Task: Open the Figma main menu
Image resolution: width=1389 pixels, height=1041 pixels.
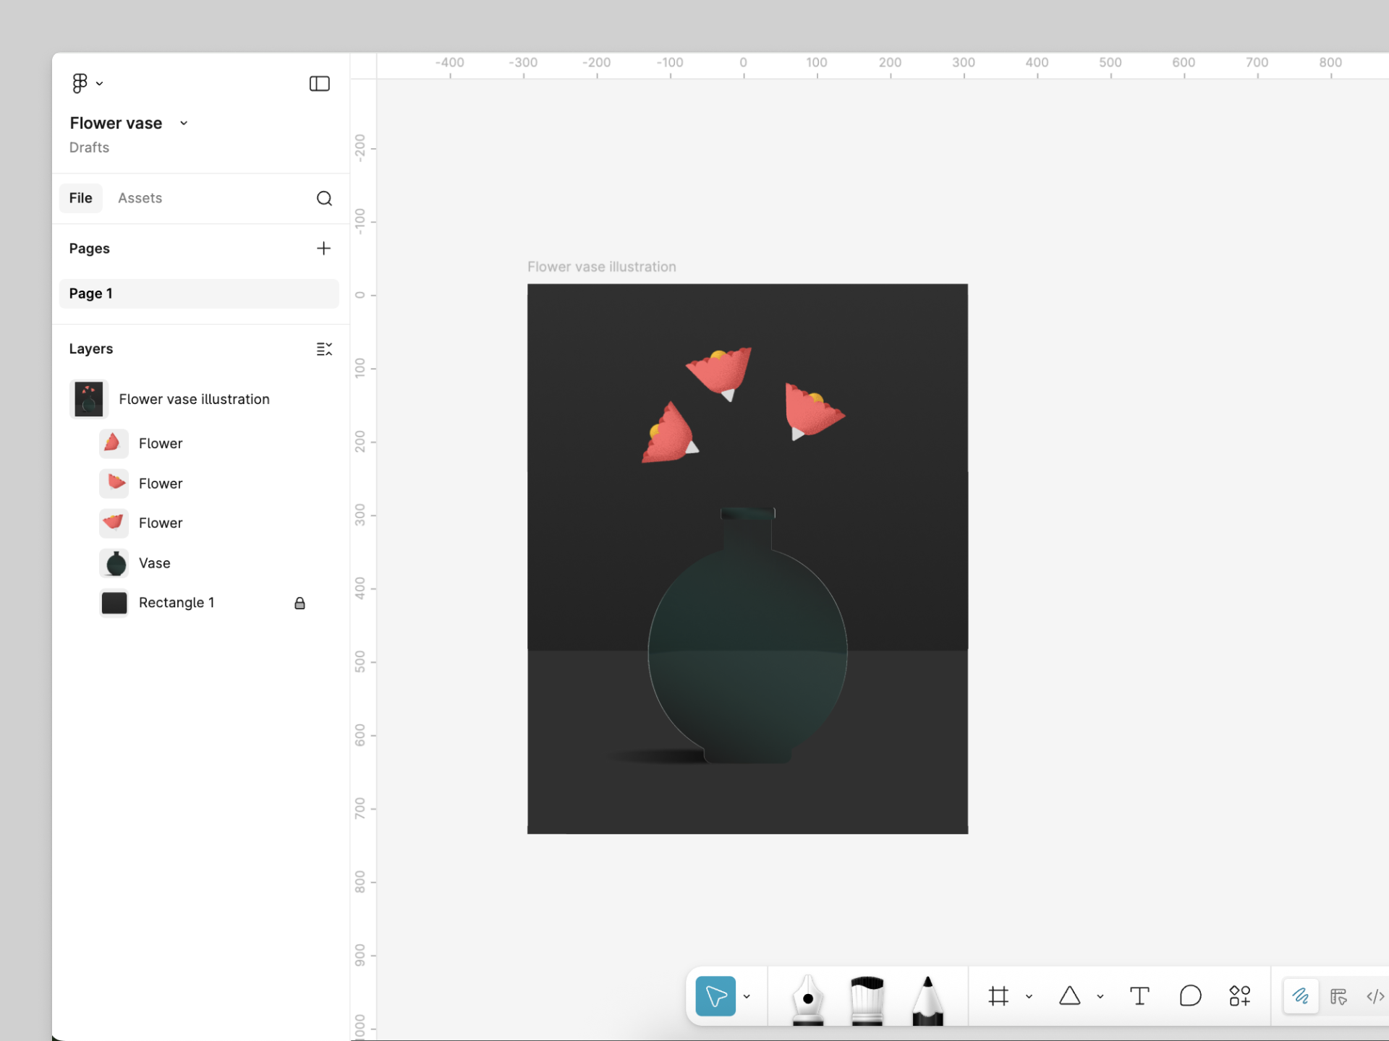Action: pyautogui.click(x=87, y=84)
